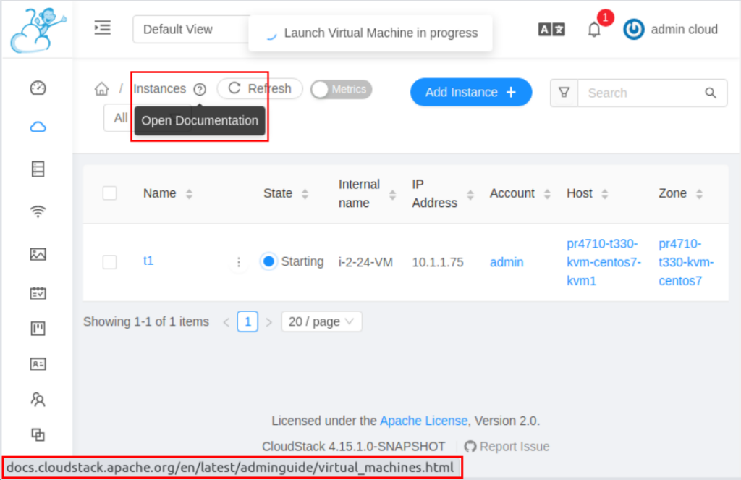
Task: Check the checkbox next to instance t1
Action: [109, 262]
